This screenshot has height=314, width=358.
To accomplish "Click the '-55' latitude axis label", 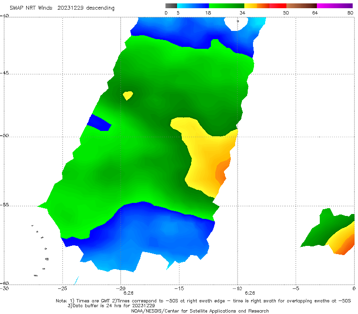I will (x=4, y=205).
